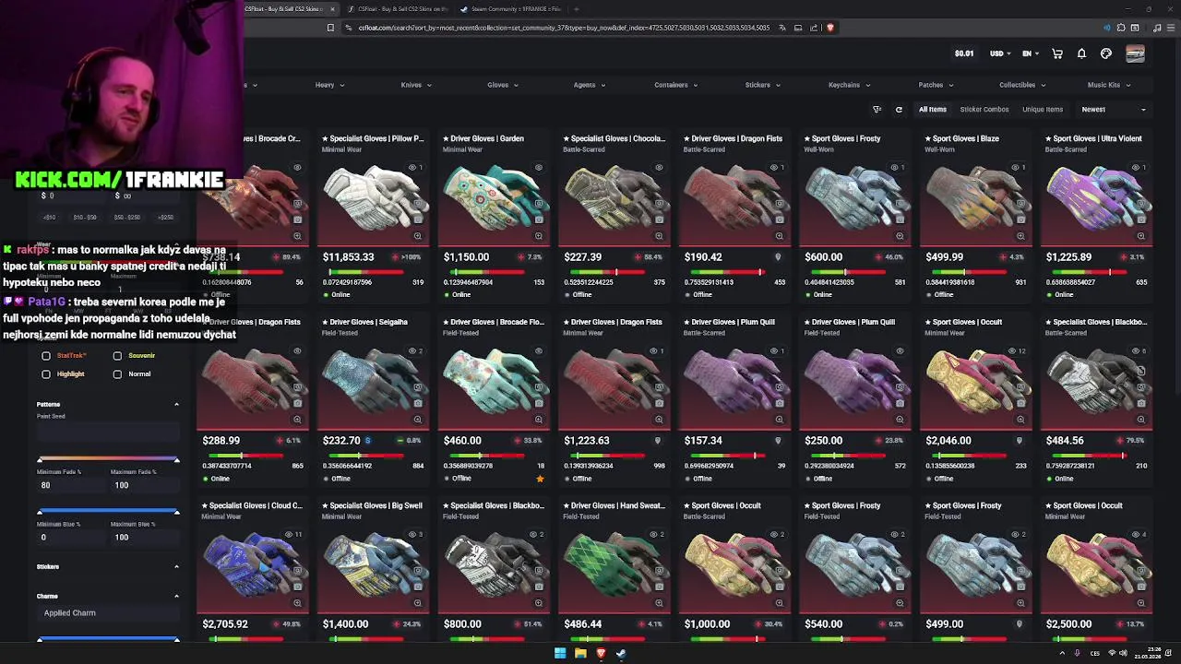The image size is (1181, 664).
Task: Open the Patches menu
Action: pos(936,85)
